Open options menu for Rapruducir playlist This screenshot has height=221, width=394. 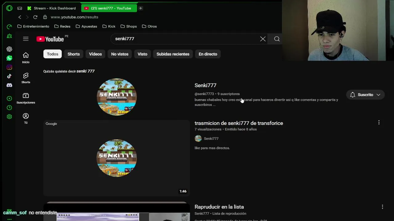[x=383, y=207]
